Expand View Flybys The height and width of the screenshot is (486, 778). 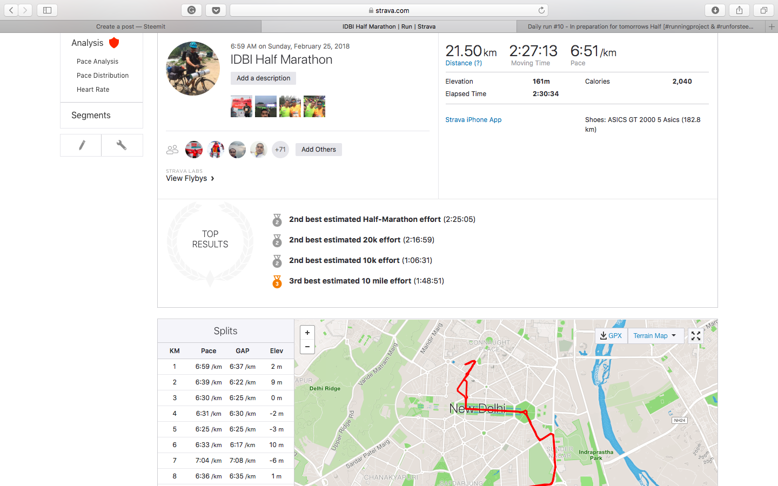click(x=190, y=178)
